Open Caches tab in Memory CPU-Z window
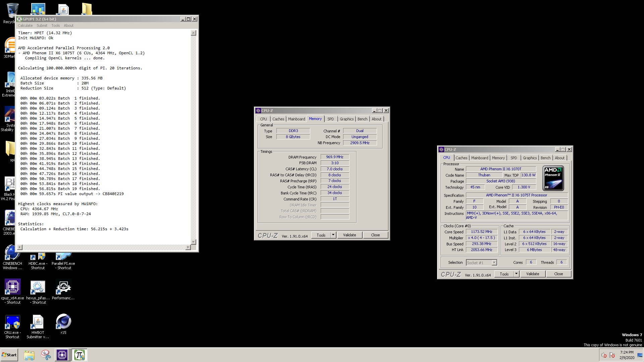The height and width of the screenshot is (362, 644). pos(278,119)
